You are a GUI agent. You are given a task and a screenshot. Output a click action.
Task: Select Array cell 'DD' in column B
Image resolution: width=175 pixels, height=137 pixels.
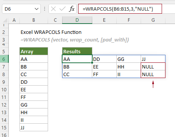coord(34,82)
